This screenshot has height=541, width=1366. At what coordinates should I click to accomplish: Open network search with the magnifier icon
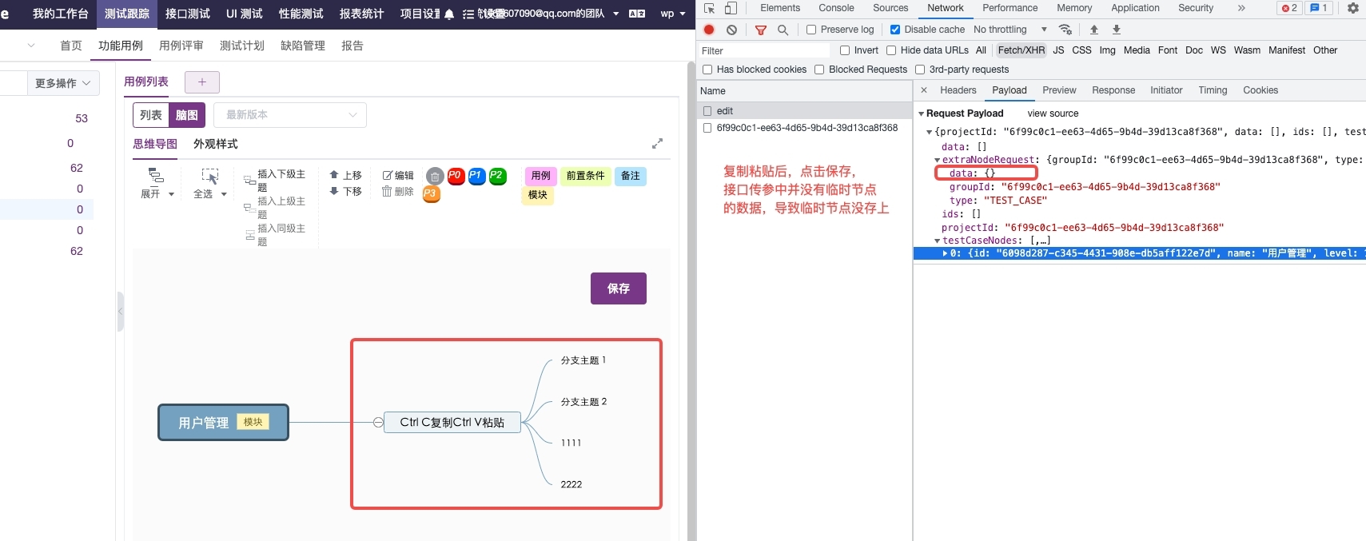[783, 30]
